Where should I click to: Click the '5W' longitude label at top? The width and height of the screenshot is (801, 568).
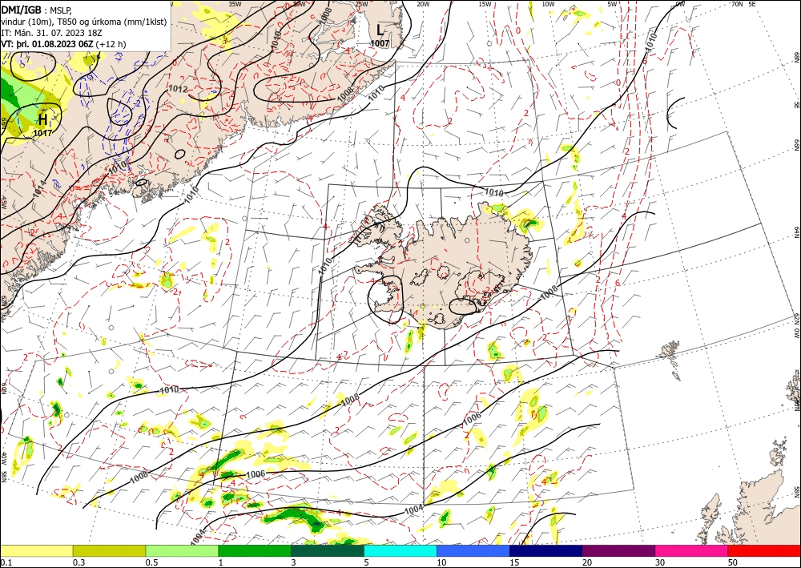click(613, 3)
